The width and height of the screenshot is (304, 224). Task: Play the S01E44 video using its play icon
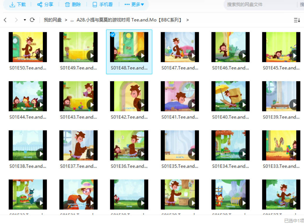(x=41, y=105)
